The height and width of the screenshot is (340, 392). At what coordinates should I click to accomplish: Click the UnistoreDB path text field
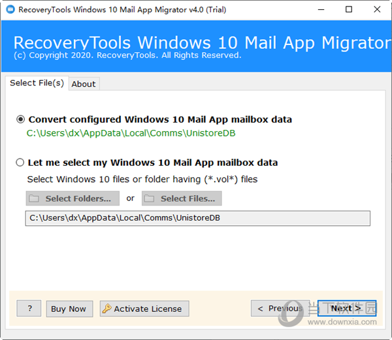pyautogui.click(x=197, y=218)
